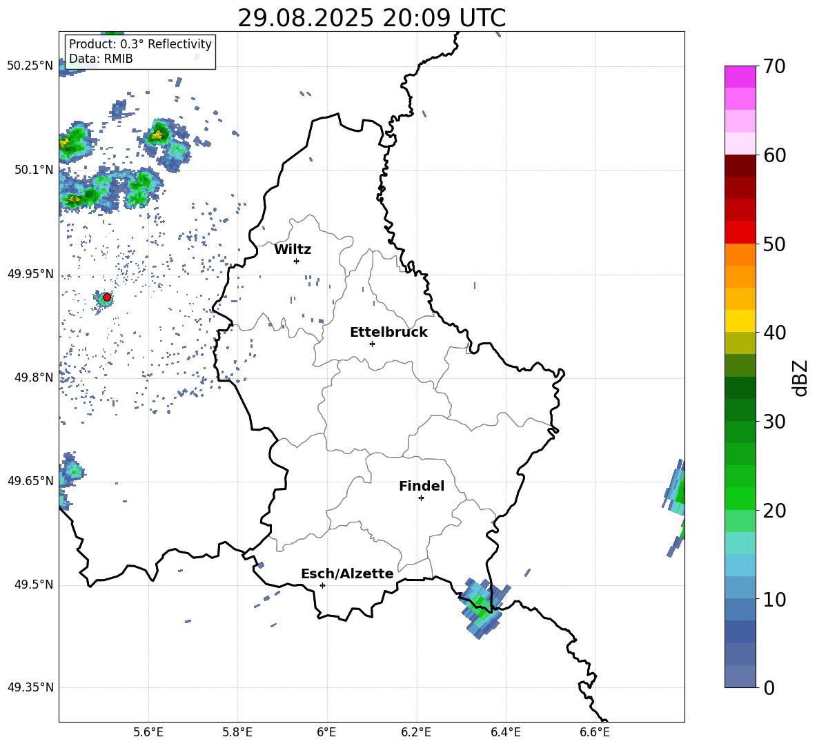Click the magenta colorbar band just below 70
The image size is (817, 746).
[x=740, y=77]
